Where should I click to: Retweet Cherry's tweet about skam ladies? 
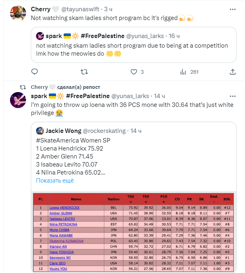click(84, 72)
